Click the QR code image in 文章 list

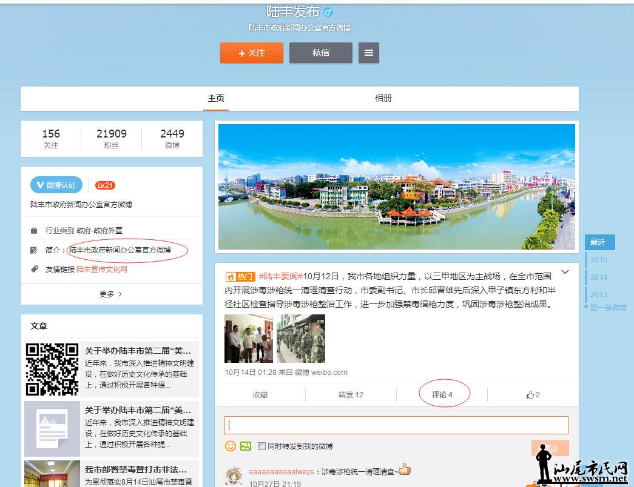pyautogui.click(x=52, y=369)
